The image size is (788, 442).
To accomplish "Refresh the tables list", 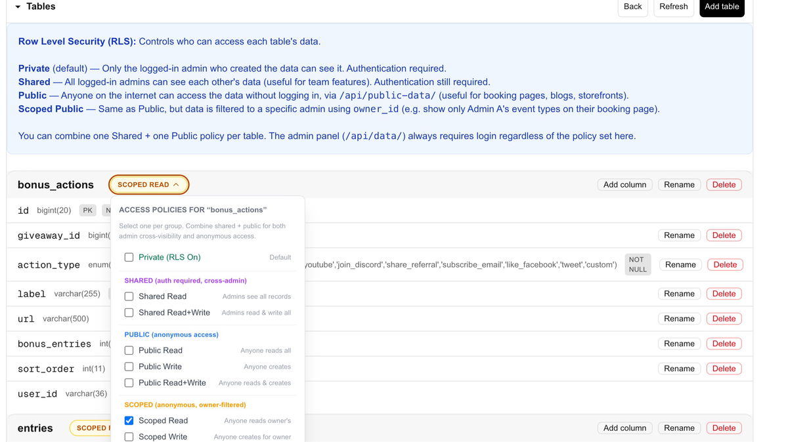I will pyautogui.click(x=673, y=7).
